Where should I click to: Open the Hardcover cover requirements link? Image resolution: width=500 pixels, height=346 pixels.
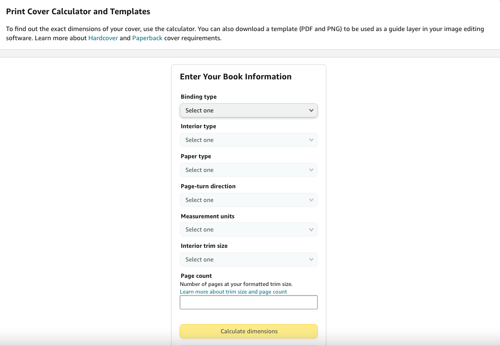(x=103, y=38)
